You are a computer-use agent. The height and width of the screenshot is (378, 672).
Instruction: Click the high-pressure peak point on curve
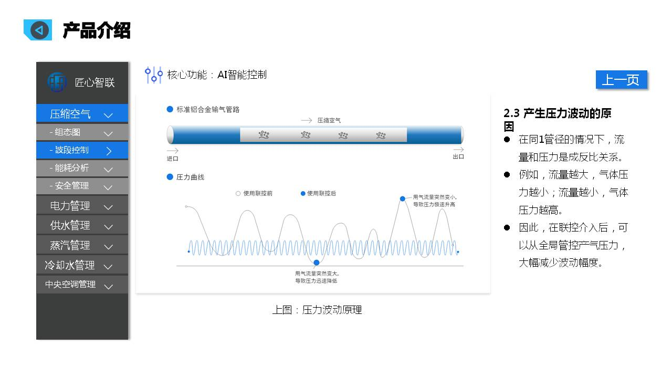[x=403, y=198]
